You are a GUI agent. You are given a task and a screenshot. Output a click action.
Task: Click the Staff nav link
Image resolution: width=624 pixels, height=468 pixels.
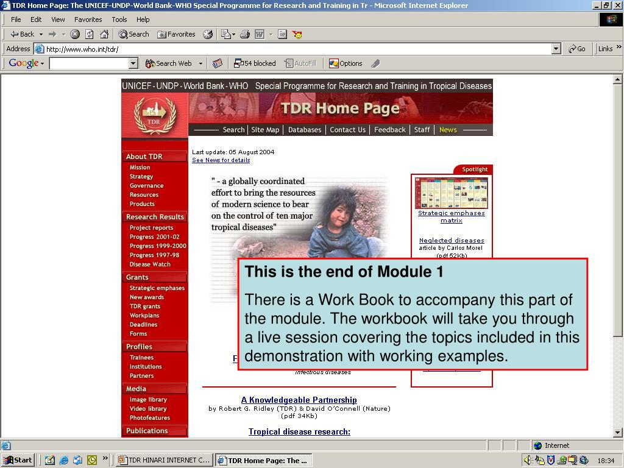(422, 130)
